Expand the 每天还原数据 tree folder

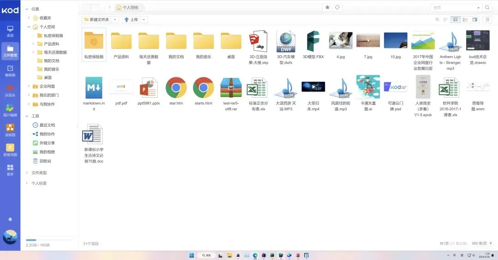click(33, 52)
